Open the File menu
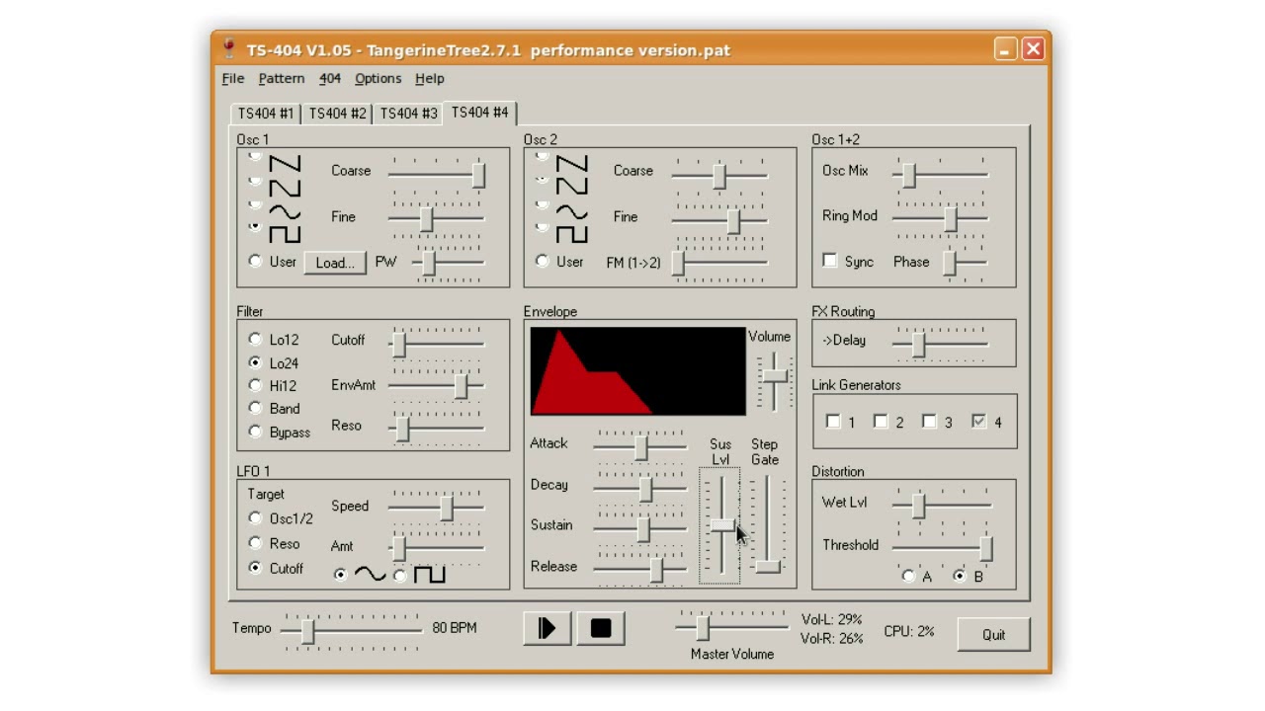The image size is (1265, 711). [233, 78]
